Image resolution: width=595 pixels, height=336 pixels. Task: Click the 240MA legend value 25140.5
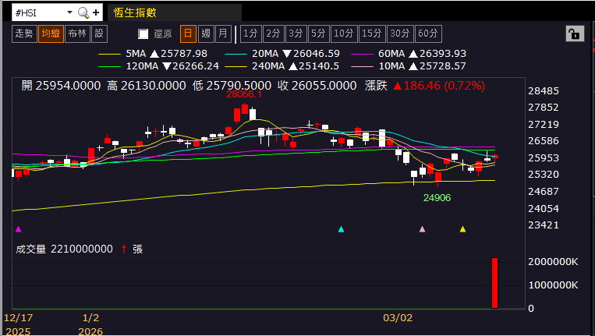pos(319,66)
